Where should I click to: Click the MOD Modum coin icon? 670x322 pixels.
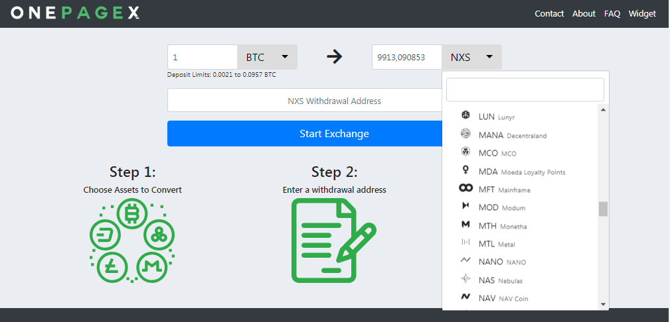point(465,206)
